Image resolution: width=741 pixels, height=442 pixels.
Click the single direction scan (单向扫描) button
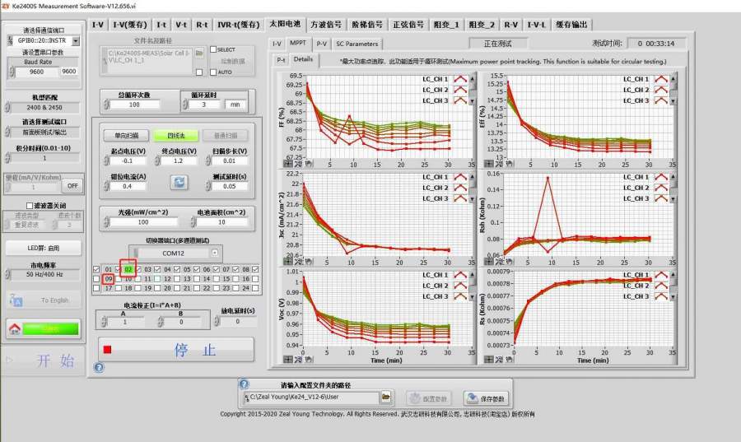[x=125, y=135]
